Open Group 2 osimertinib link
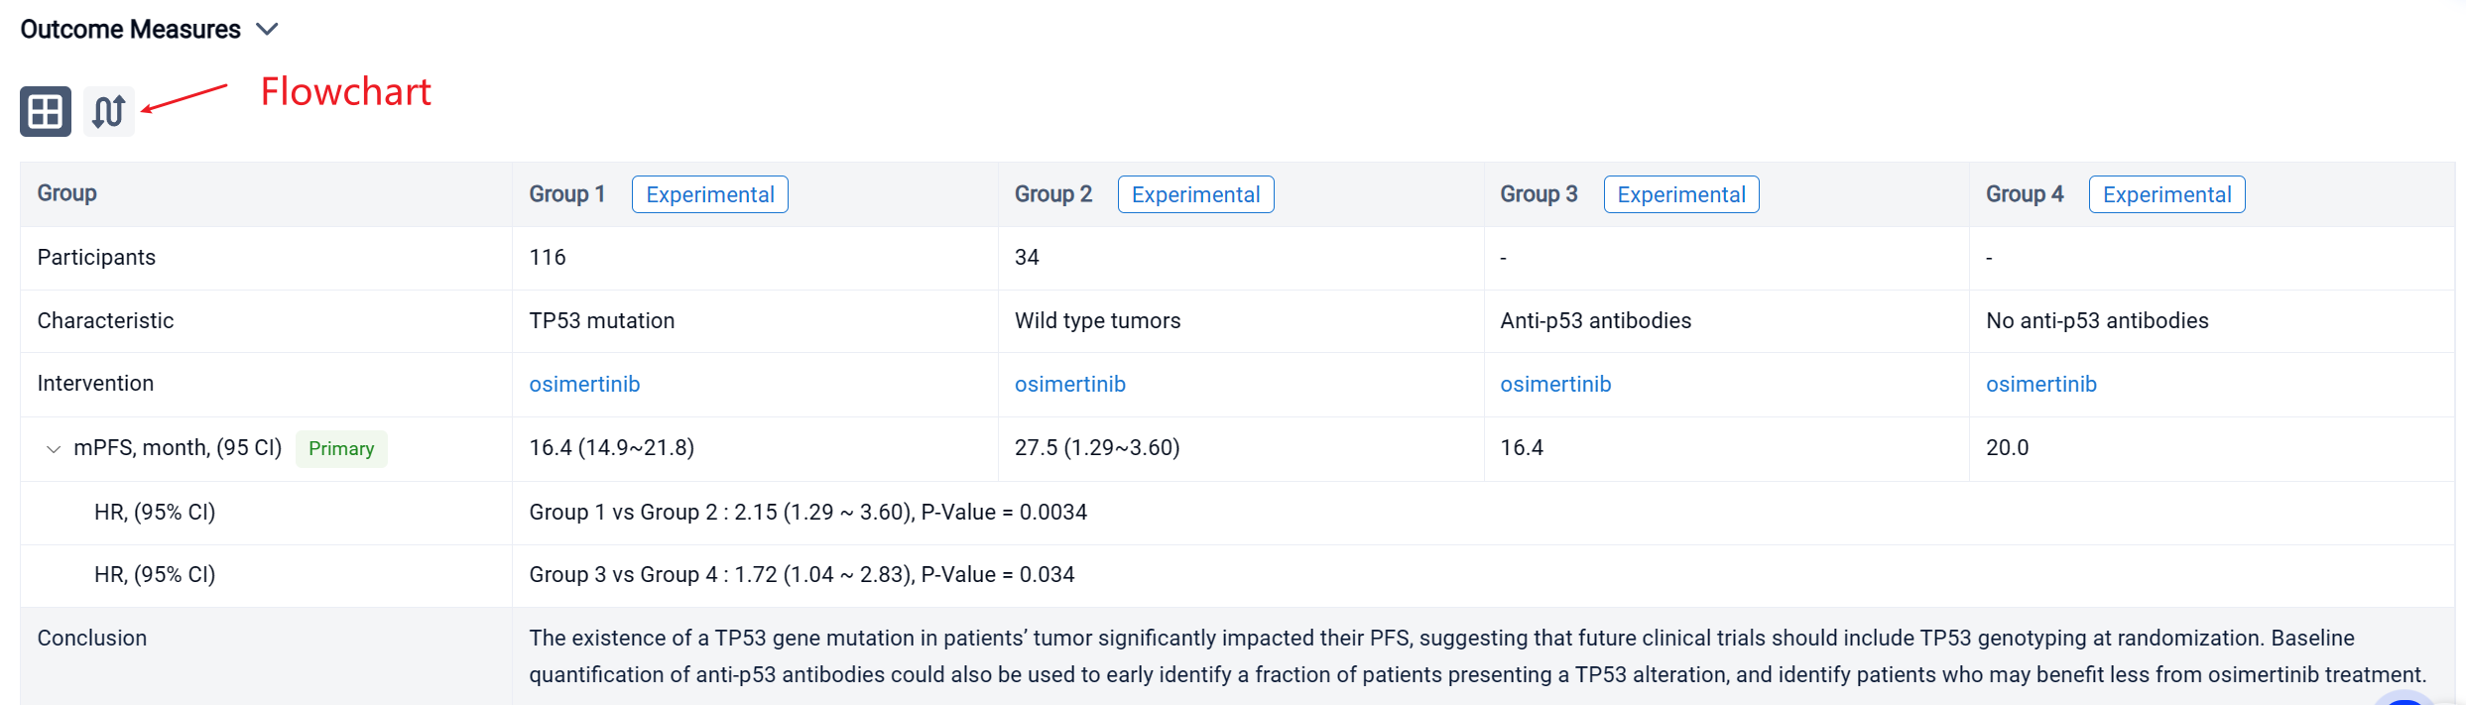The width and height of the screenshot is (2466, 705). click(x=1069, y=385)
